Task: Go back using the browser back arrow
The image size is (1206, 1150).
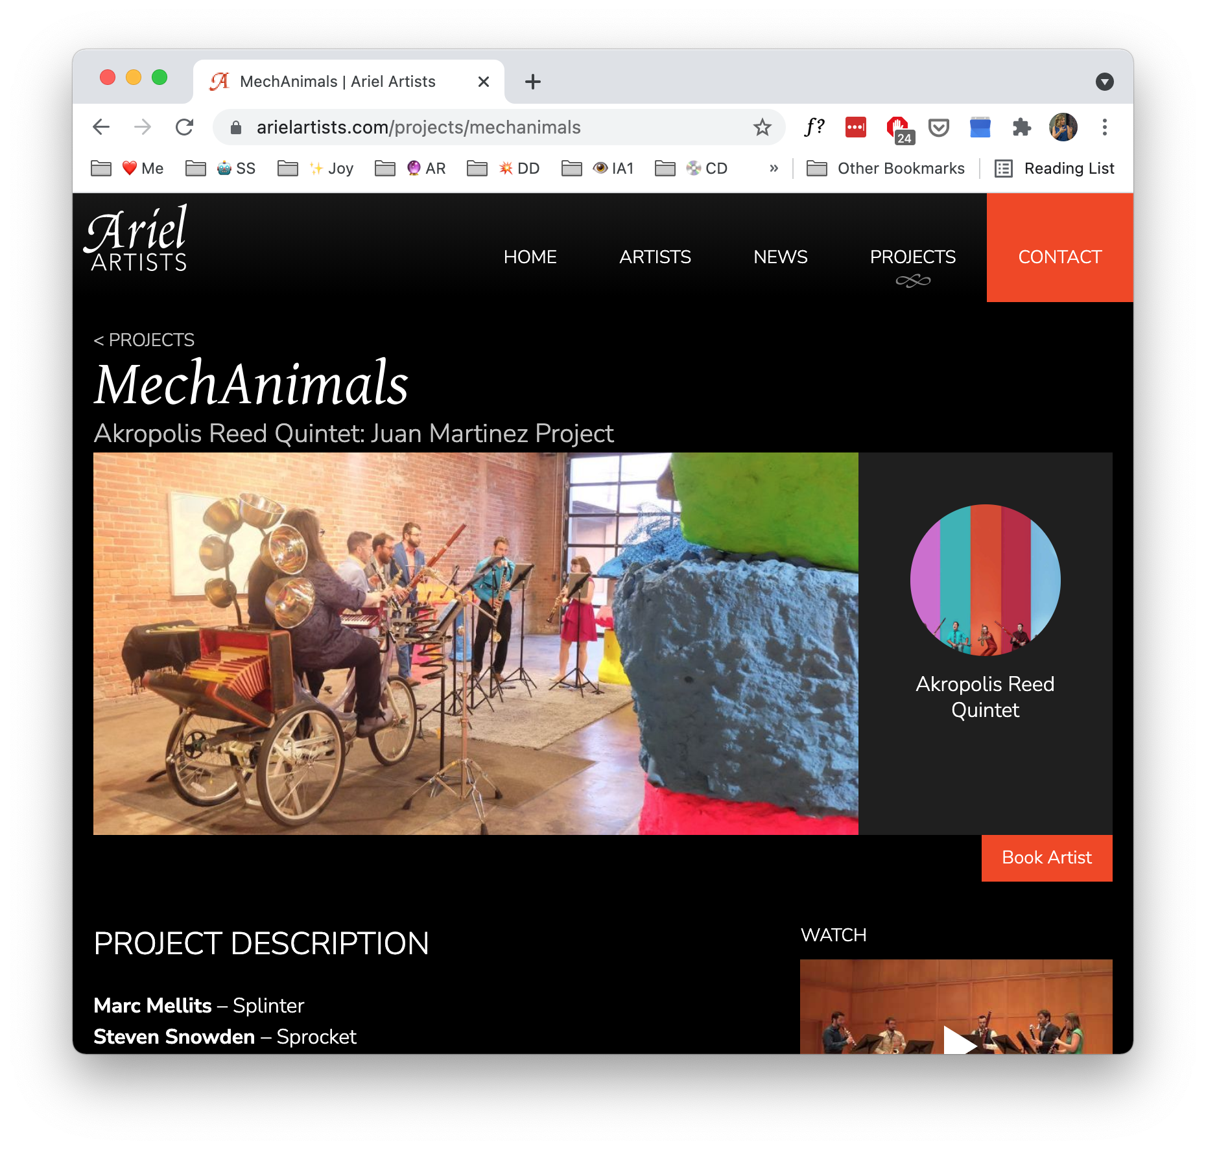Action: pos(101,127)
